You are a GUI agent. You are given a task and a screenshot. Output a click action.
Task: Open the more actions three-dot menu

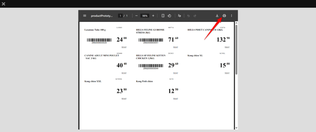(231, 16)
